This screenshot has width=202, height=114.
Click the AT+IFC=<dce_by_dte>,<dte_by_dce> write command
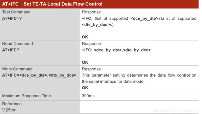39,75
